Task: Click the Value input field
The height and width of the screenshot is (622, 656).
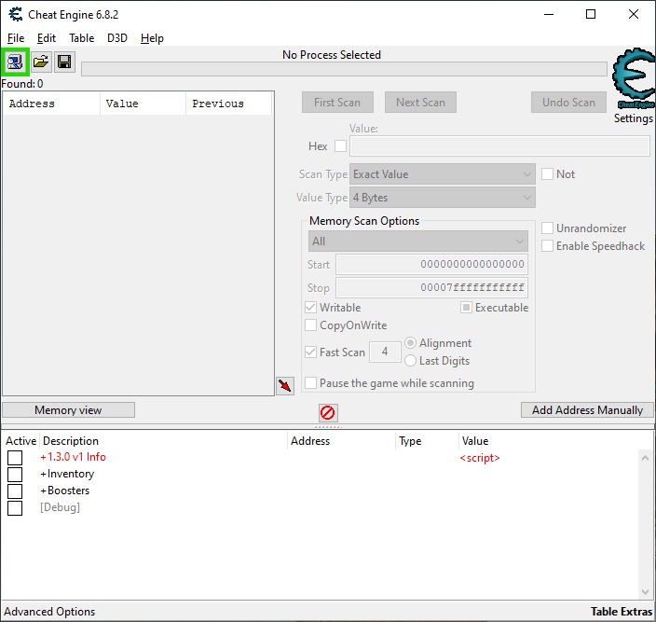Action: pyautogui.click(x=499, y=146)
